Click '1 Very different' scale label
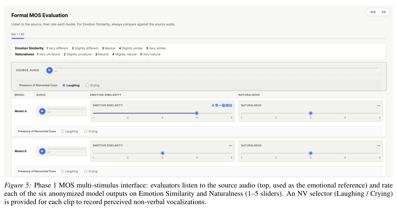This screenshot has height=210, width=397. [57, 48]
